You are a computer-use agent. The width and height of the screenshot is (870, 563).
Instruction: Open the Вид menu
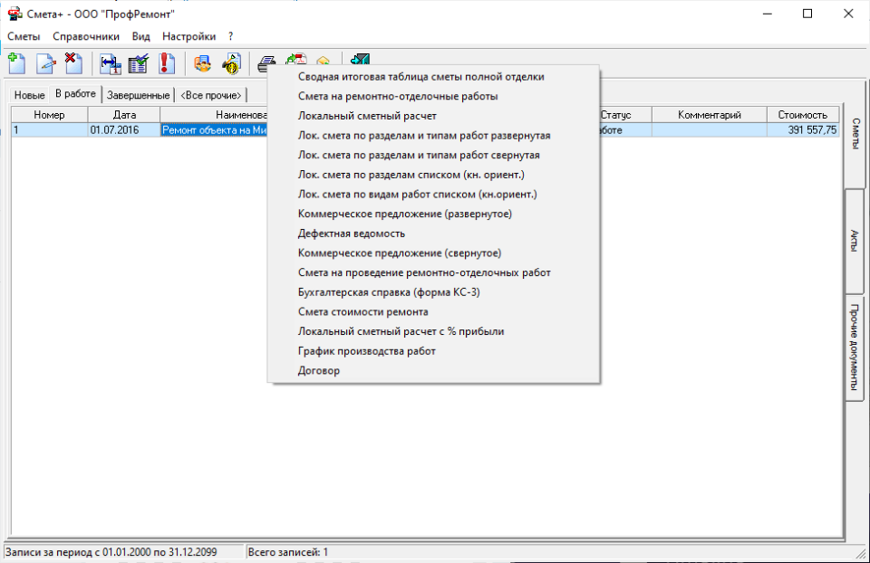click(x=141, y=36)
